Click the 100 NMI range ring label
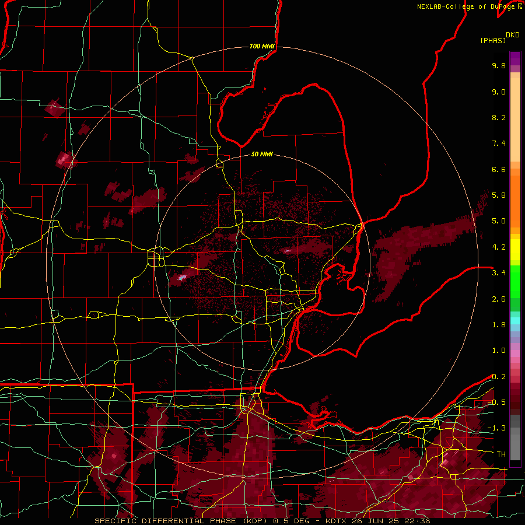The width and height of the screenshot is (525, 525). [262, 46]
